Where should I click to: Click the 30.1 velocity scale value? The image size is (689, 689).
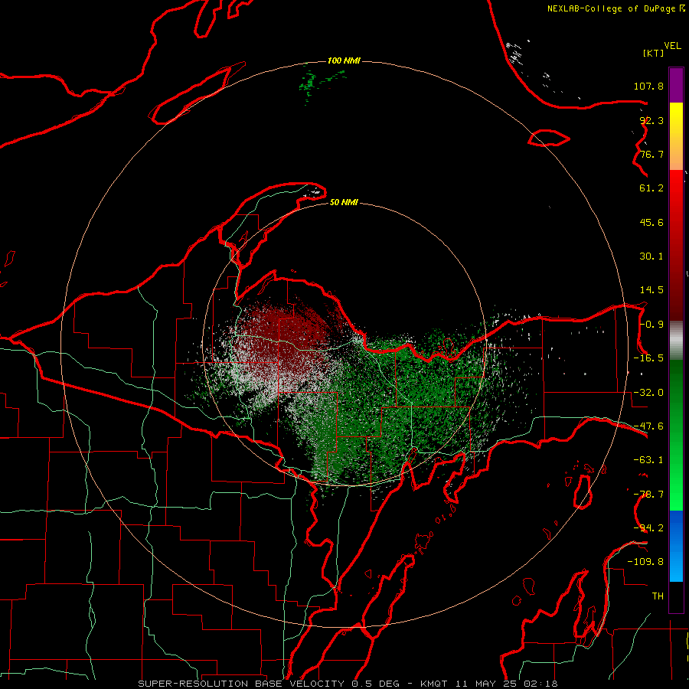click(651, 256)
